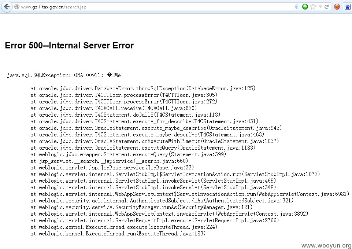
Task: Click the T4CTTIoer.java:305 stack line
Action: pyautogui.click(x=124, y=95)
